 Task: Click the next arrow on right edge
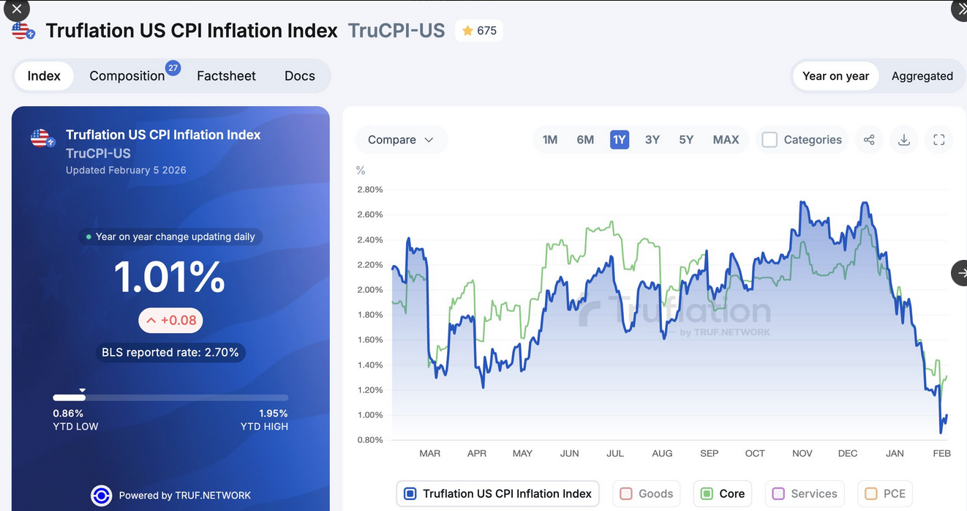point(960,272)
